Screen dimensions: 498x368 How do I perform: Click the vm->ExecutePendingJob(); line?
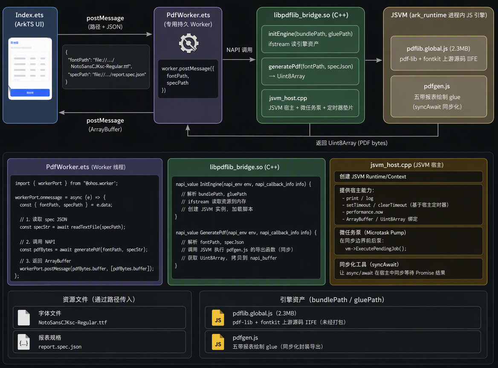click(x=376, y=249)
